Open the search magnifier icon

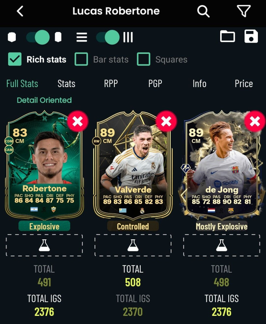tap(203, 11)
